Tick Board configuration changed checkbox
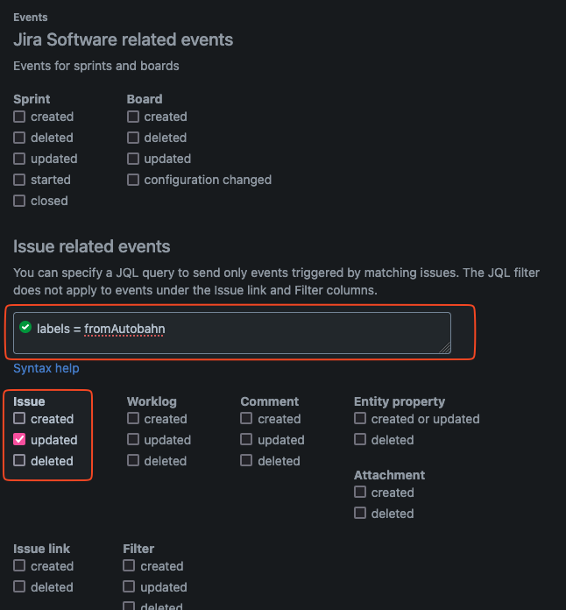Screen dimensions: 566x610 (x=133, y=180)
